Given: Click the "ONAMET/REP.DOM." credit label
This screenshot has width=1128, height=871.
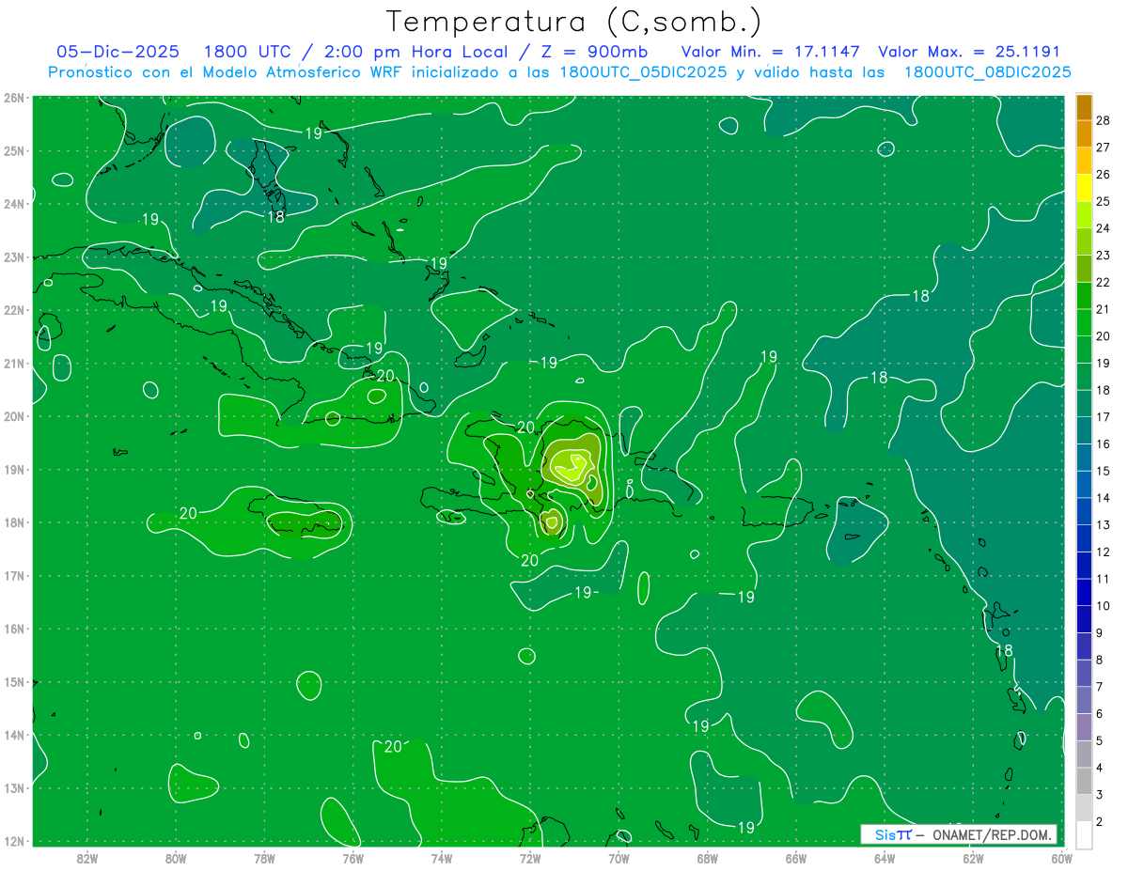Looking at the screenshot, I should click(992, 834).
